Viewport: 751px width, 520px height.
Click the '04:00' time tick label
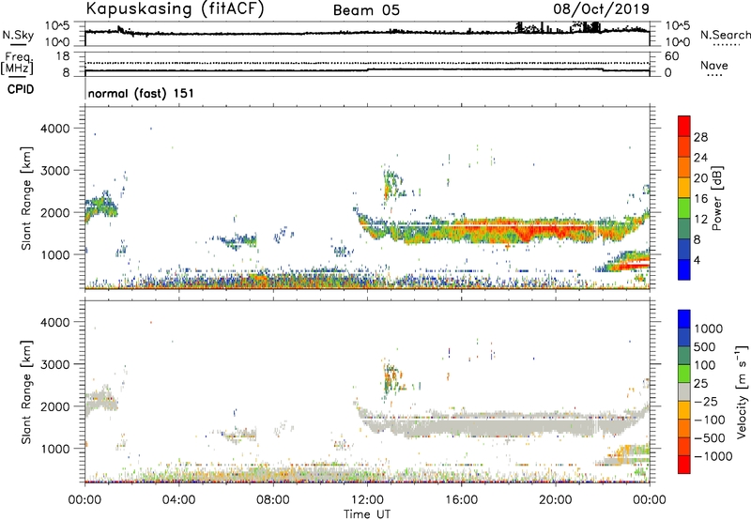pyautogui.click(x=179, y=500)
